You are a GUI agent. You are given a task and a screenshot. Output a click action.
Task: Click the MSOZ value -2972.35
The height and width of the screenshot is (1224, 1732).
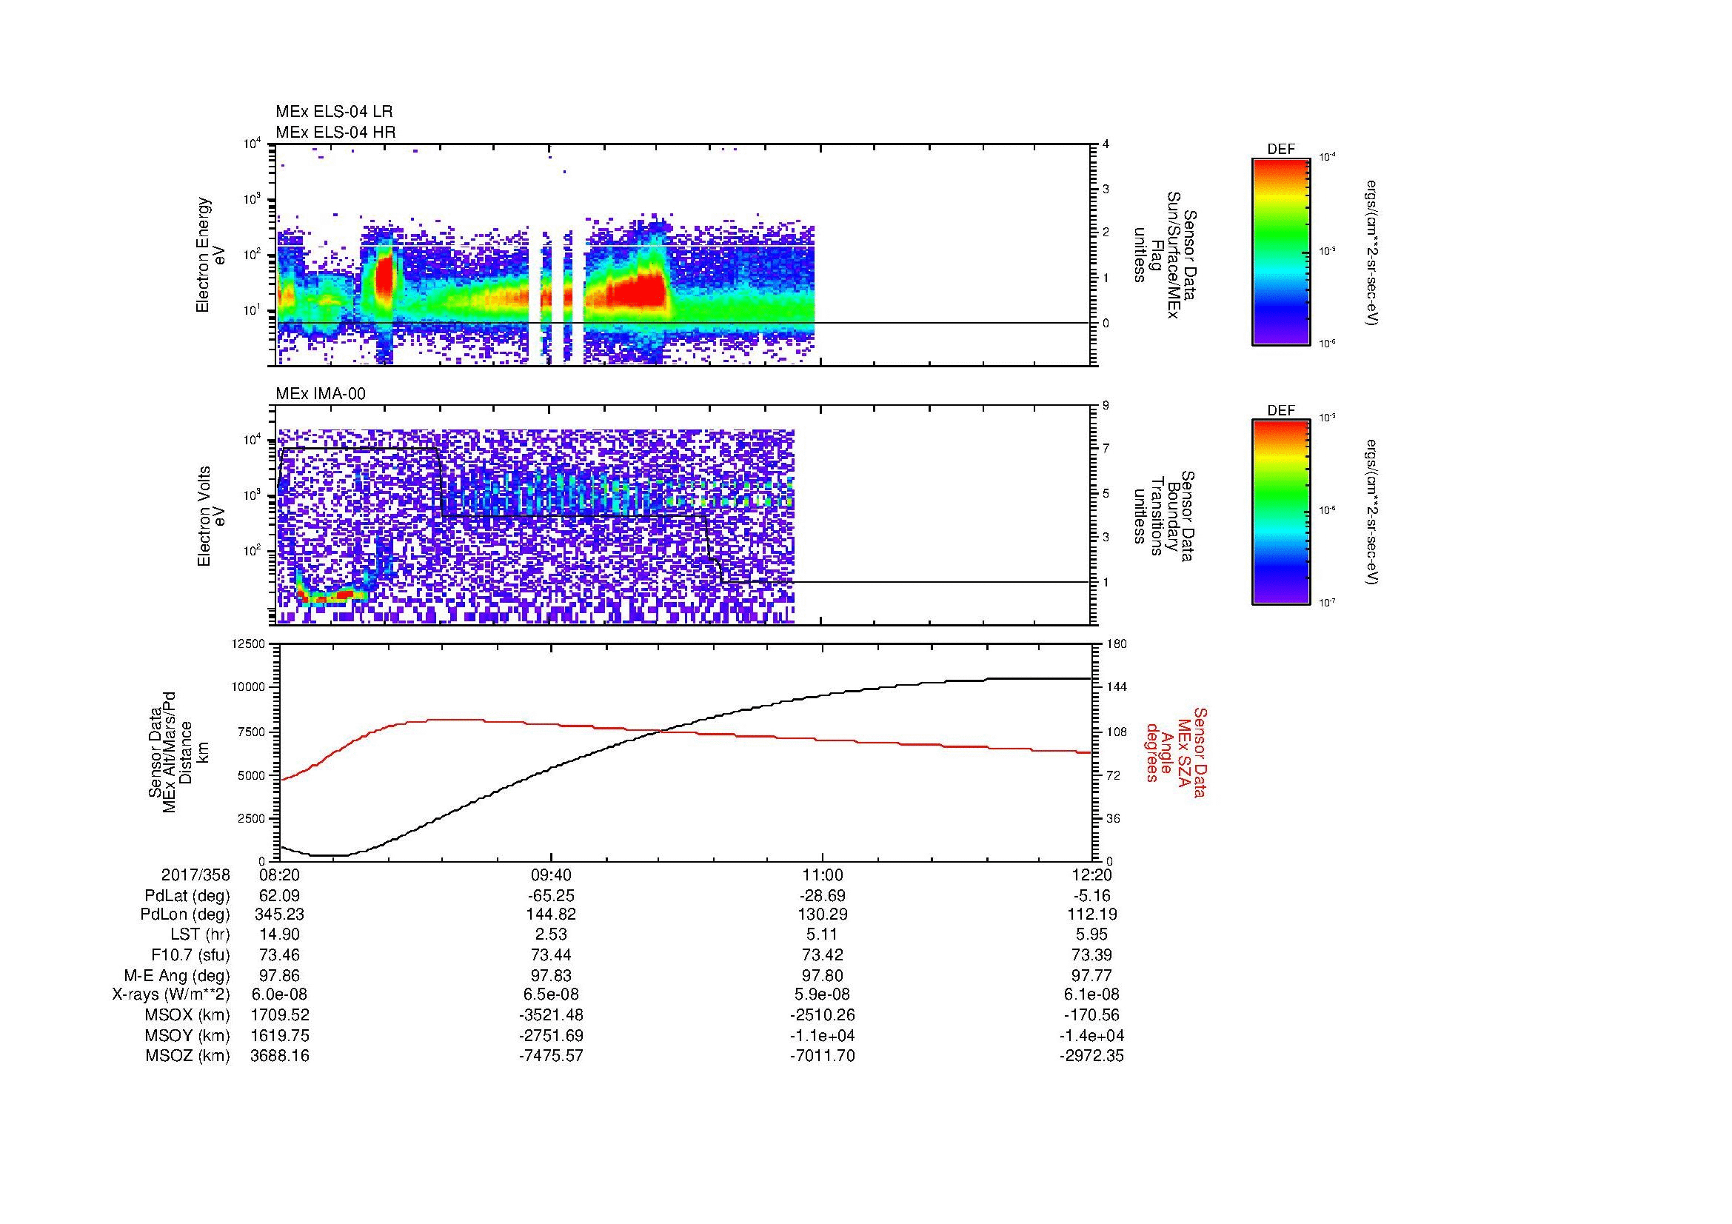1091,1056
